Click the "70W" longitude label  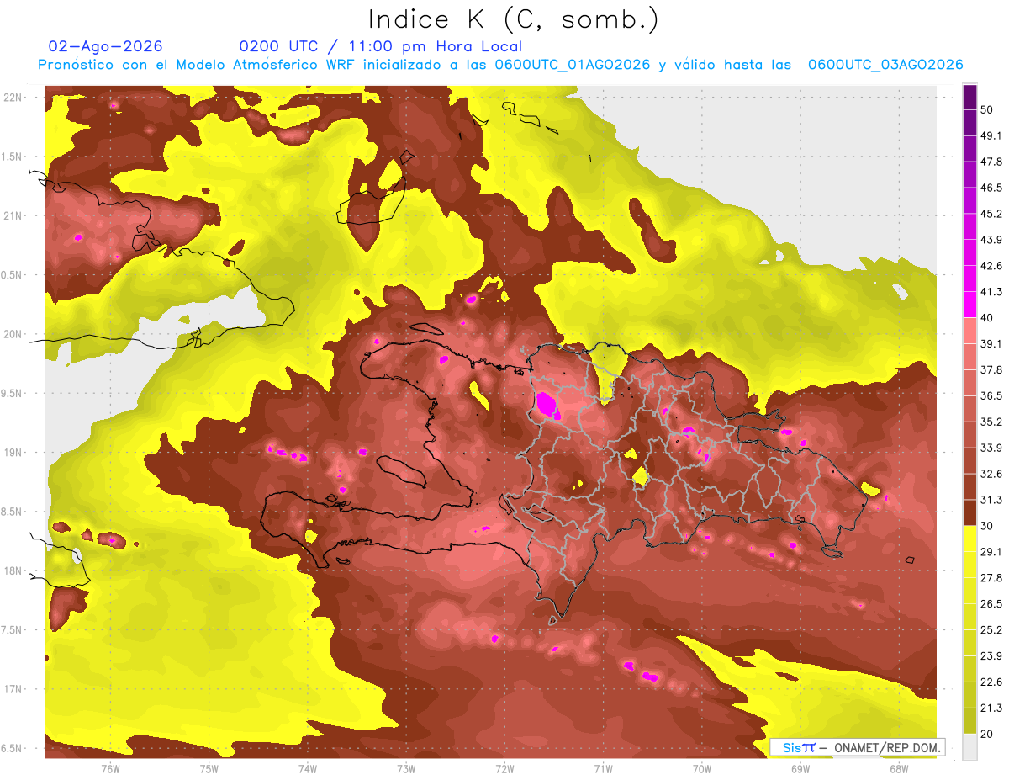[x=702, y=768]
